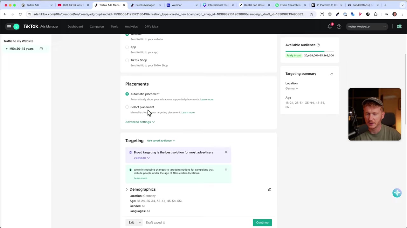The height and width of the screenshot is (228, 407).
Task: Select the Website destination radio button
Action: [x=127, y=34]
